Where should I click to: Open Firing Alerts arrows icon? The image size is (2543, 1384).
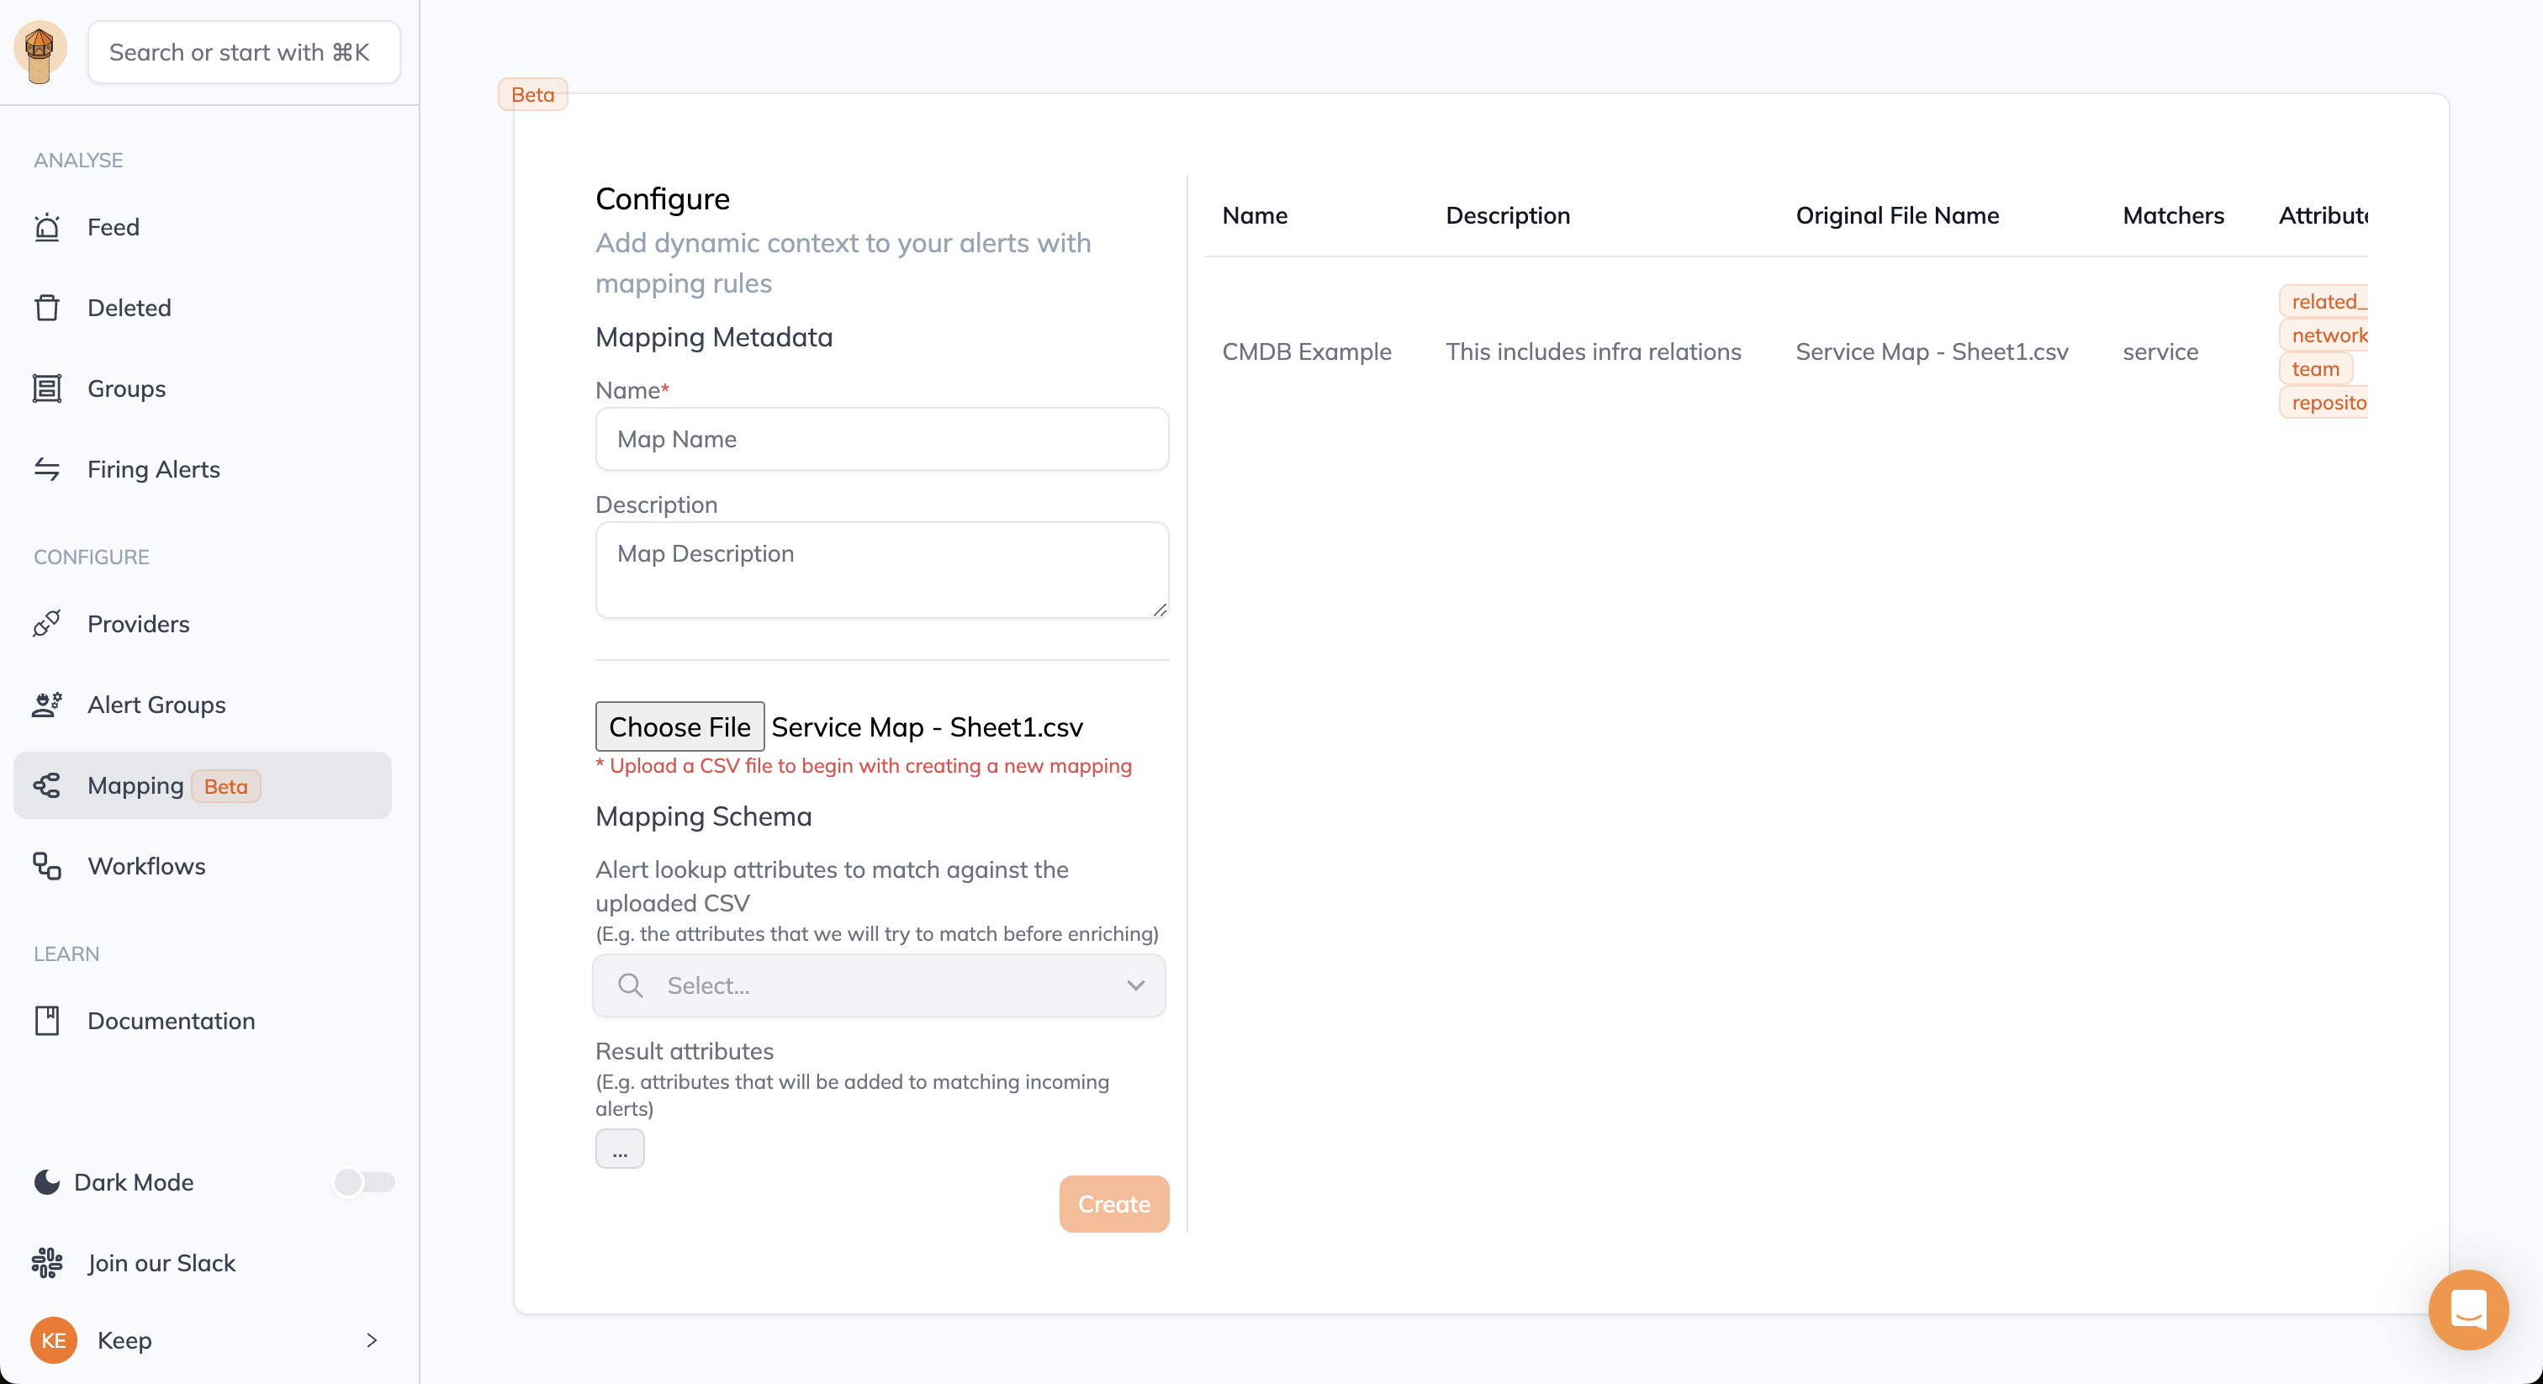coord(46,470)
